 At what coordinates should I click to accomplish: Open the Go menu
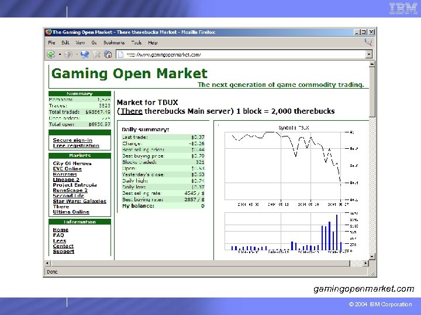(94, 43)
